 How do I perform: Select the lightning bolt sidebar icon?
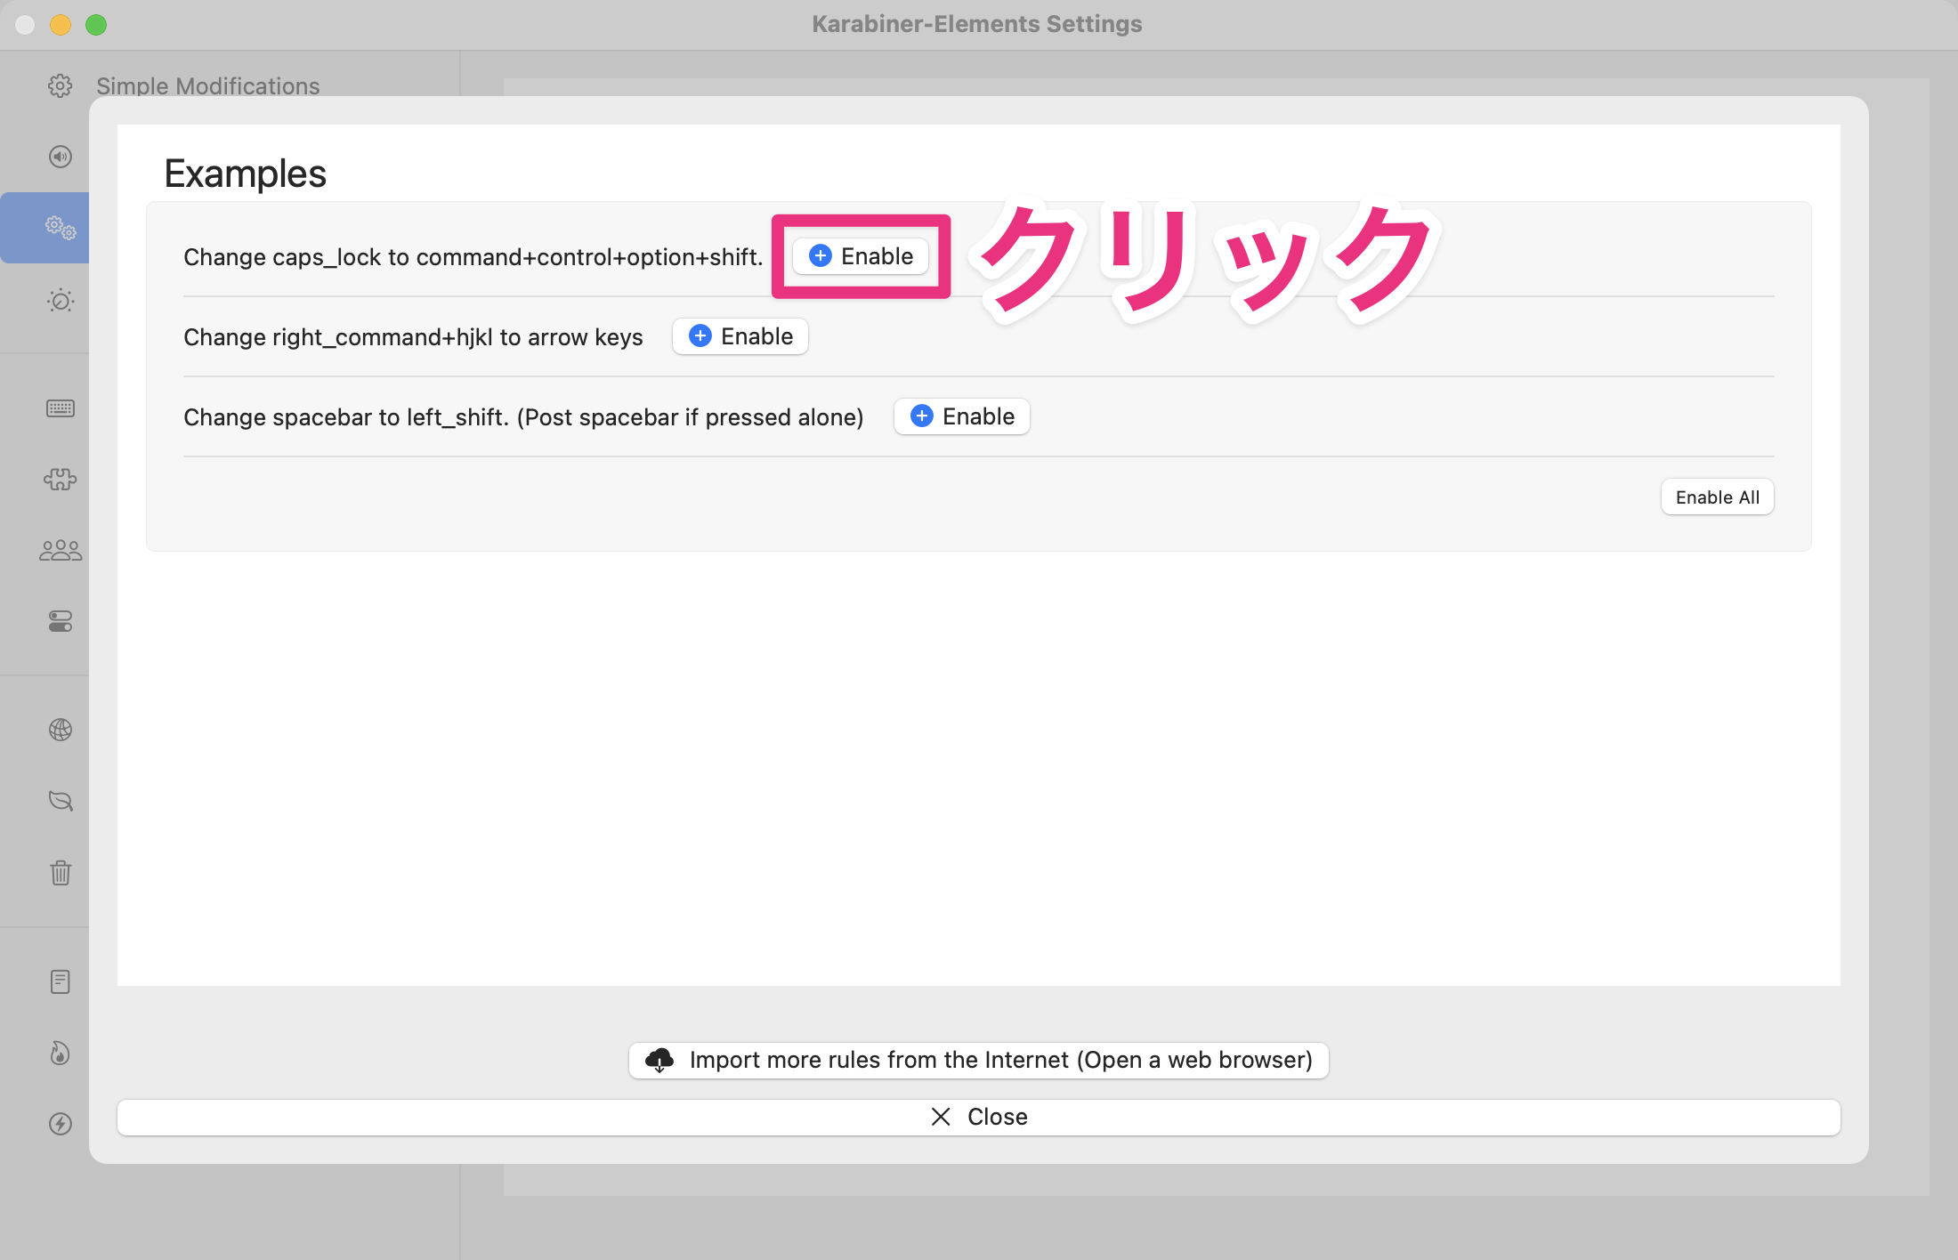[60, 1124]
